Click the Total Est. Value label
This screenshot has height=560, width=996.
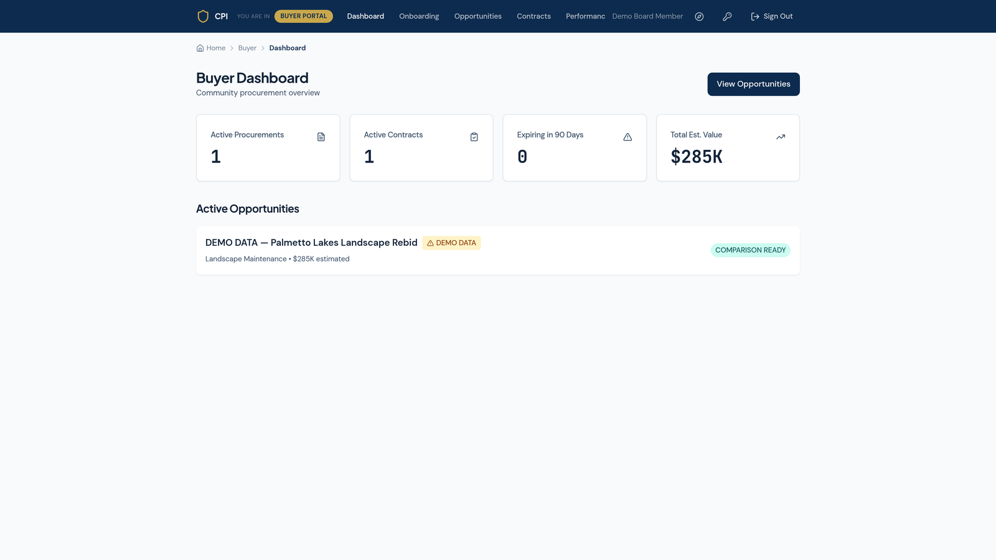(696, 135)
